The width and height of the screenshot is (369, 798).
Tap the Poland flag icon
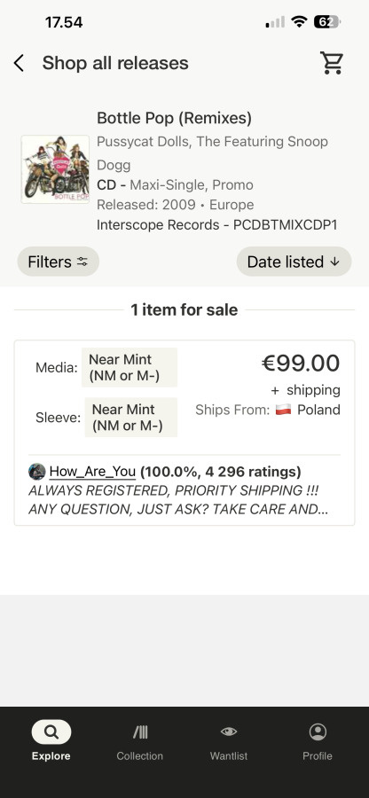pos(283,410)
